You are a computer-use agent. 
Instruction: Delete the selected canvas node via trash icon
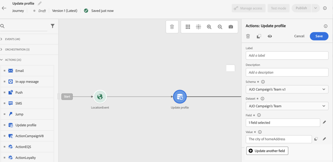172,27
